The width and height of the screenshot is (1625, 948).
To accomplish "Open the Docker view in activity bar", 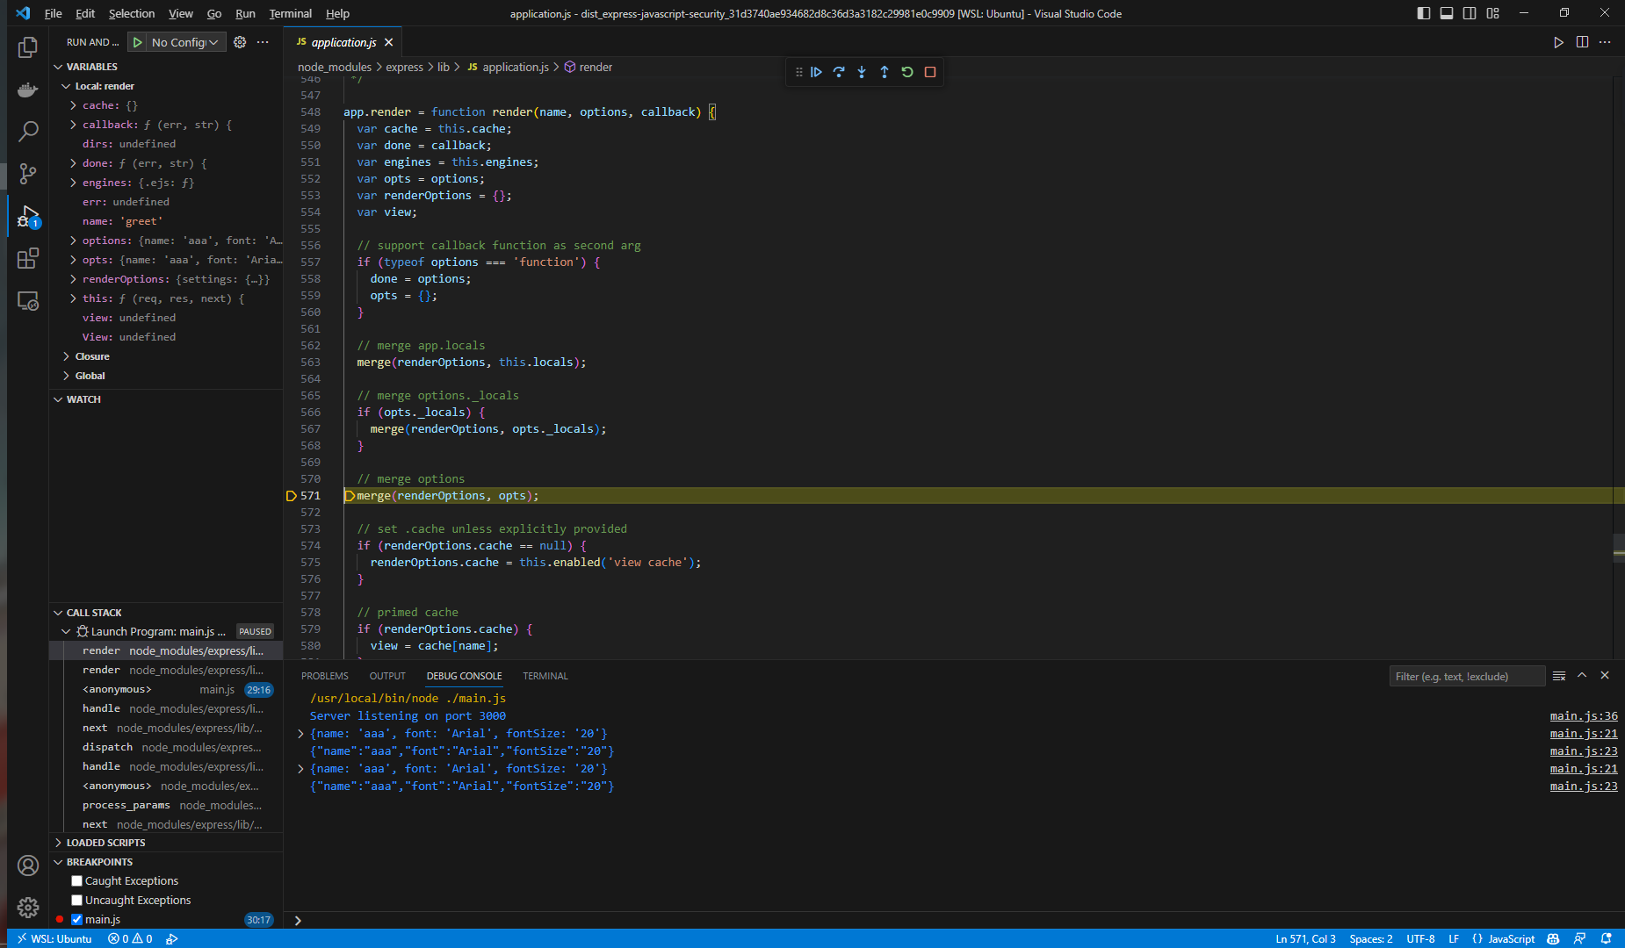I will click(x=28, y=90).
